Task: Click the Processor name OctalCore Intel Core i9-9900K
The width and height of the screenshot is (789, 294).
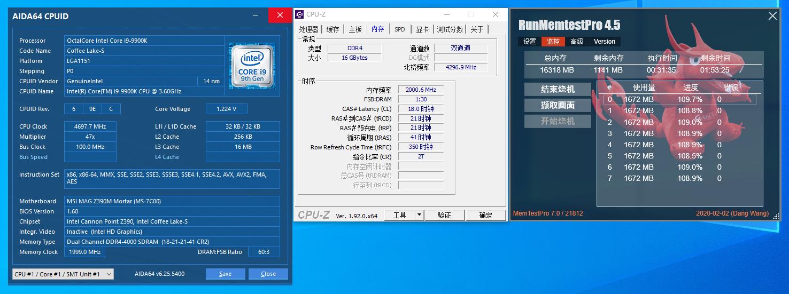Action: 144,41
